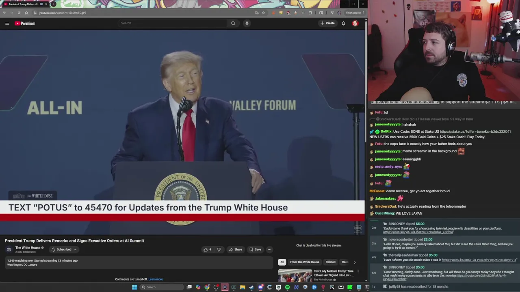
Task: Go to YouTube Premium home logo
Action: [x=25, y=24]
